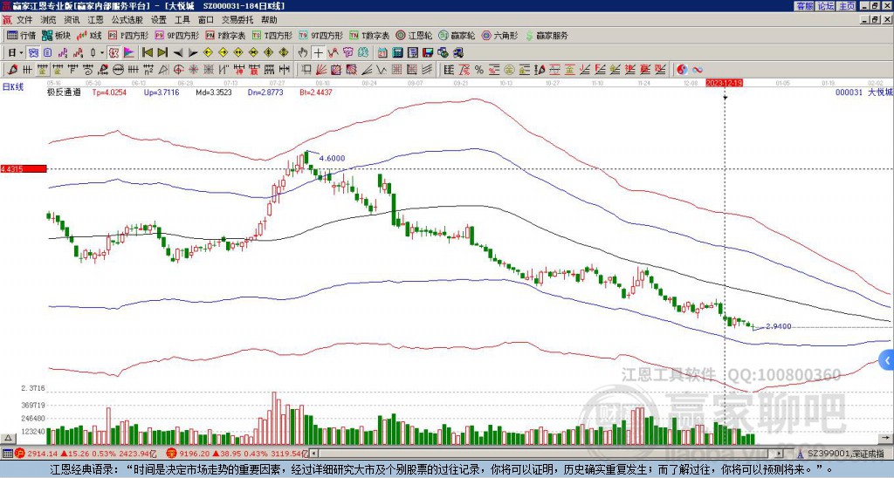Click the colored flag icon
Screen dimensions: 894x478
(x=129, y=53)
